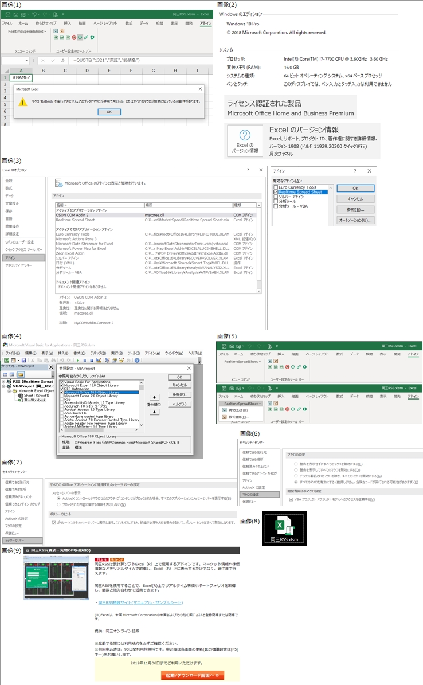Click the オートメーション(U)... button
This screenshot has width=423, height=685.
[x=355, y=220]
